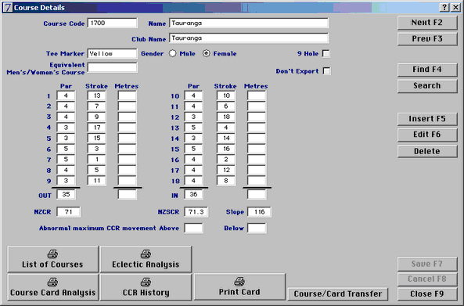Go back using the Prev F3 button
The height and width of the screenshot is (306, 464).
click(427, 39)
